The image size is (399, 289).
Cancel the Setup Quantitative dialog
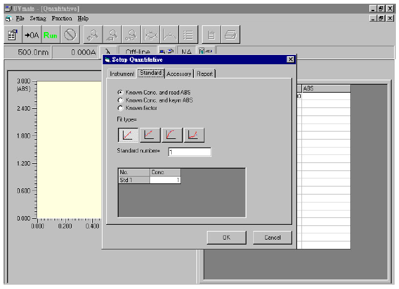(272, 237)
